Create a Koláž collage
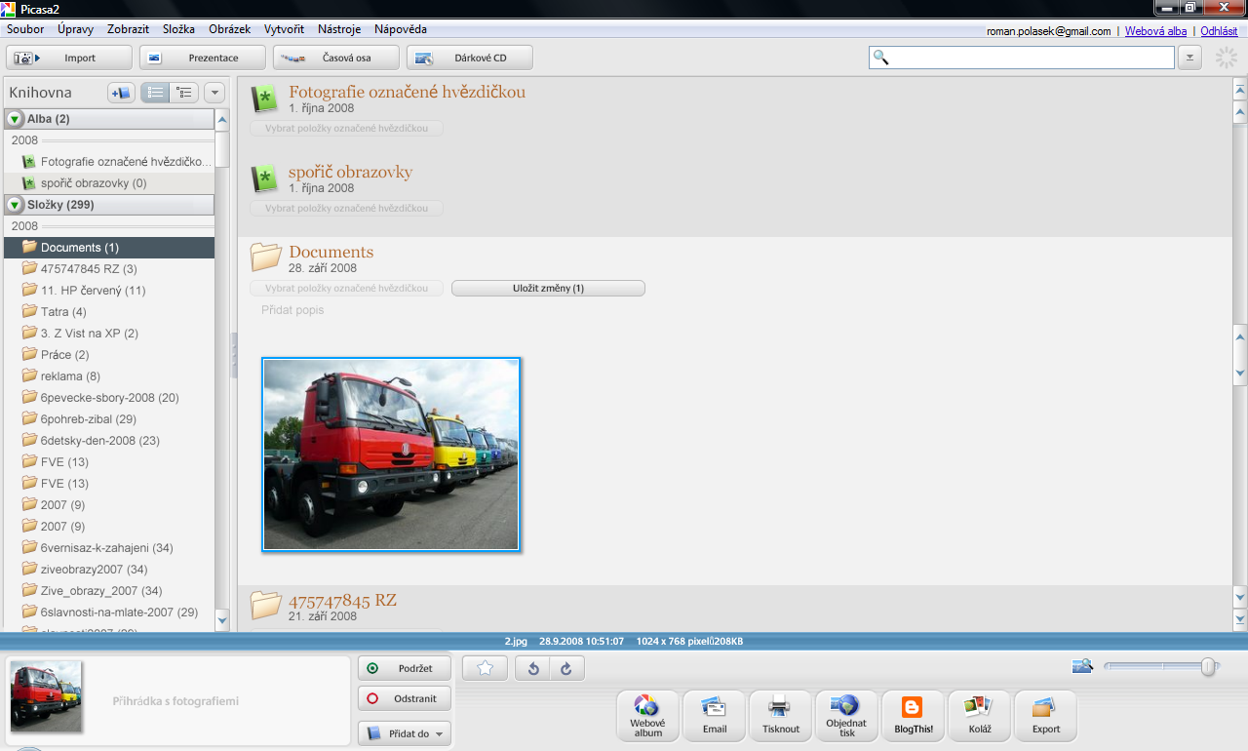 click(x=979, y=716)
